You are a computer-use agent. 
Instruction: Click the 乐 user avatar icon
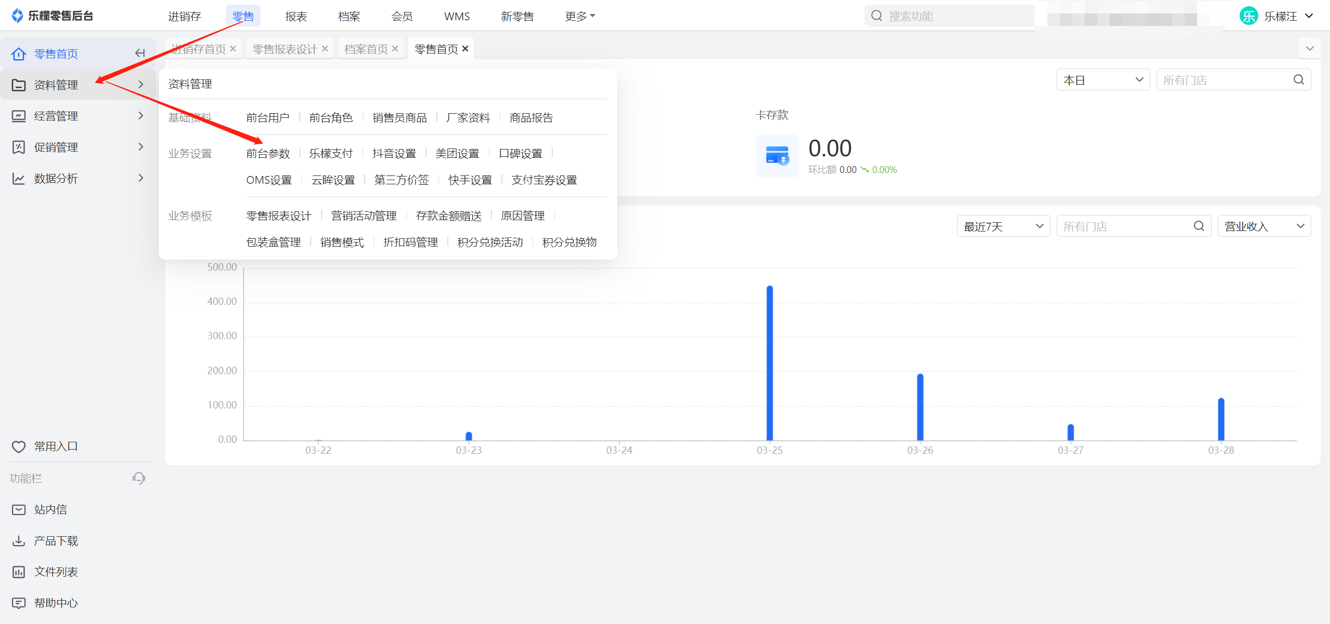pyautogui.click(x=1248, y=16)
